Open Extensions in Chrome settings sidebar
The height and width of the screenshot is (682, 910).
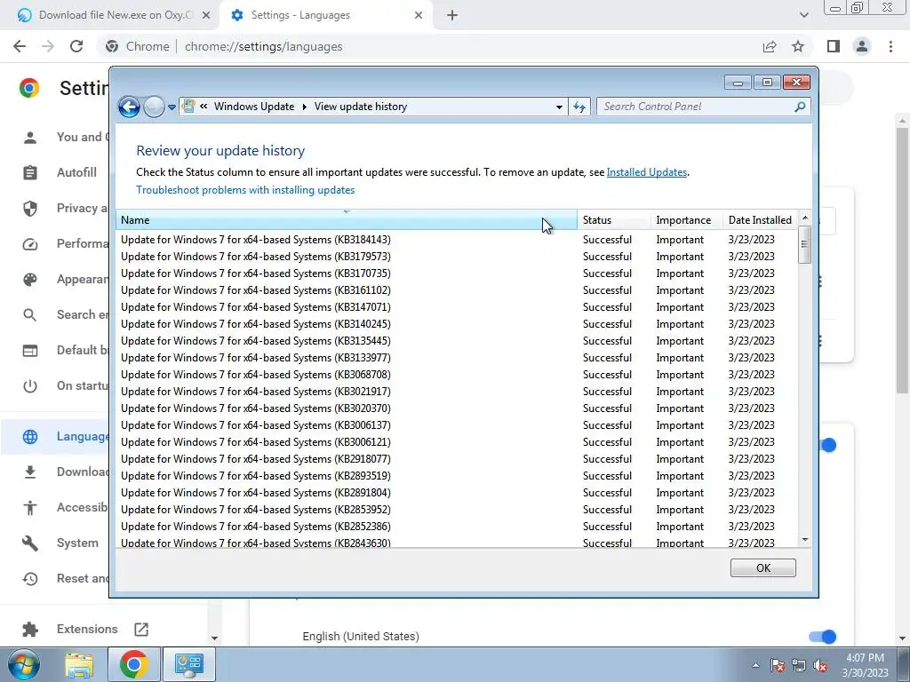[x=85, y=630]
